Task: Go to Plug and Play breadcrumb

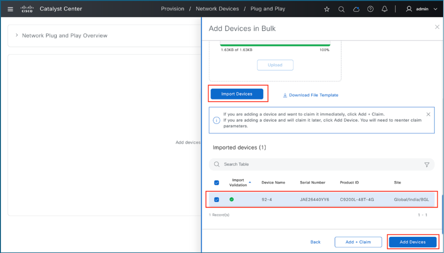Action: [268, 9]
